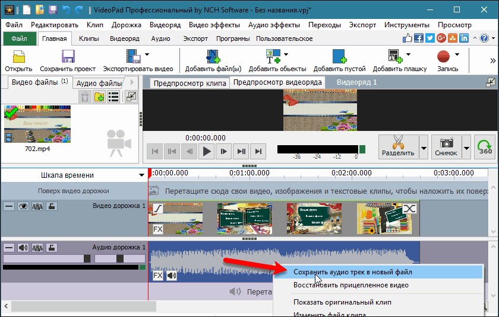
Task: Click Сохранить проект toolbar button
Action: (68, 60)
